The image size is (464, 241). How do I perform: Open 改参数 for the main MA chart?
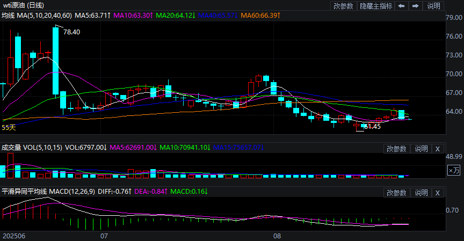coord(343,6)
